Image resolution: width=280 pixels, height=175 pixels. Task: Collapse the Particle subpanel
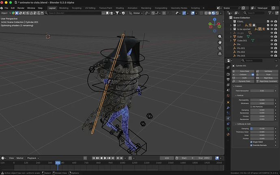tap(236, 95)
